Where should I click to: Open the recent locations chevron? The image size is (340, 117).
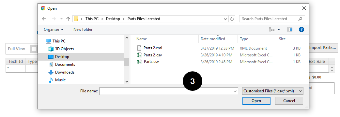(x=61, y=19)
